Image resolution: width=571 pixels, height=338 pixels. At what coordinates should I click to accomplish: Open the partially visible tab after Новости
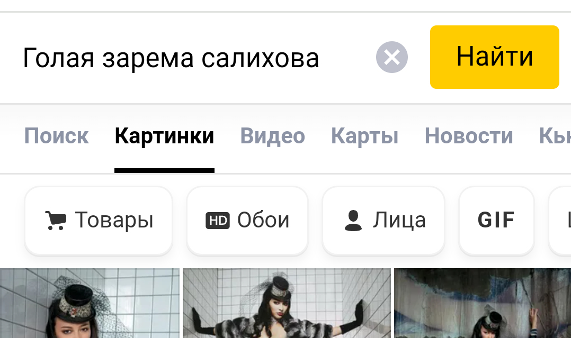[555, 136]
